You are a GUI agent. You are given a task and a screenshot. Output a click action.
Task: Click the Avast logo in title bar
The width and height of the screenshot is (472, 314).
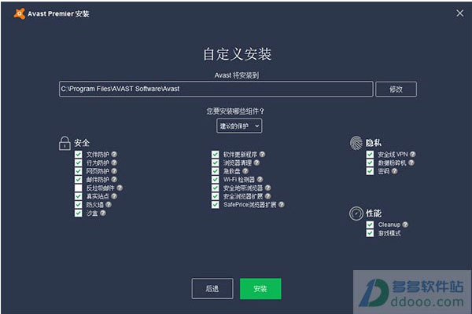pos(19,13)
